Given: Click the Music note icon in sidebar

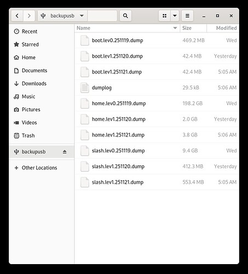Looking at the screenshot, I should (16, 96).
